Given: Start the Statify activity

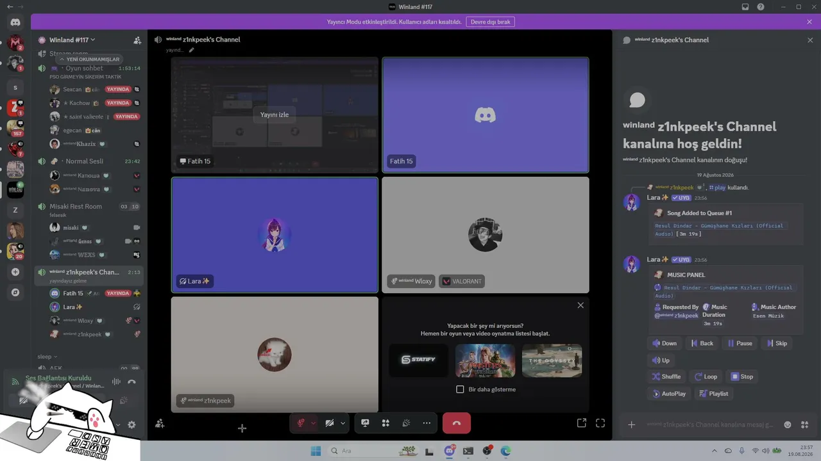Looking at the screenshot, I should pos(418,360).
